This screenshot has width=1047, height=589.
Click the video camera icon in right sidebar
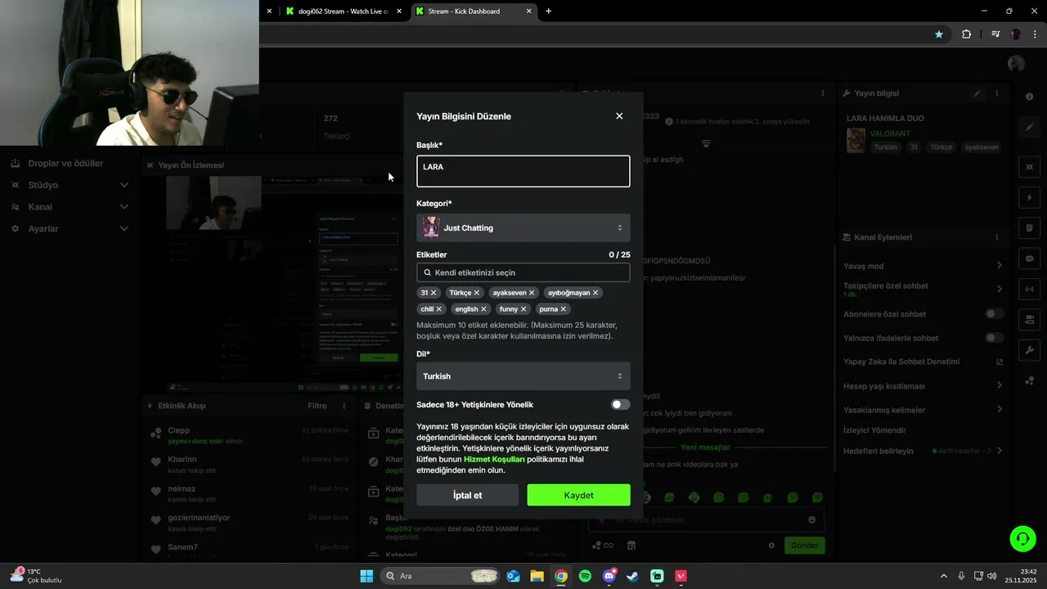click(x=1029, y=319)
